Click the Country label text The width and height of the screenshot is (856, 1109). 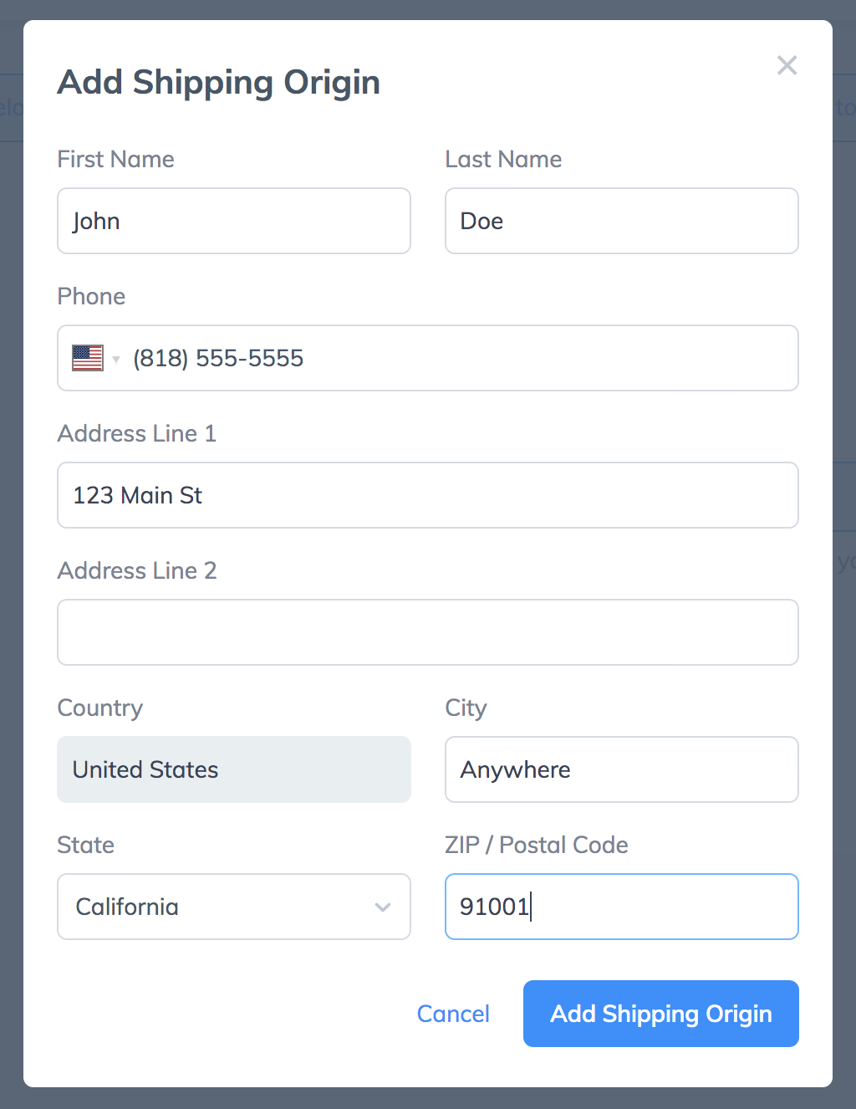(x=100, y=708)
